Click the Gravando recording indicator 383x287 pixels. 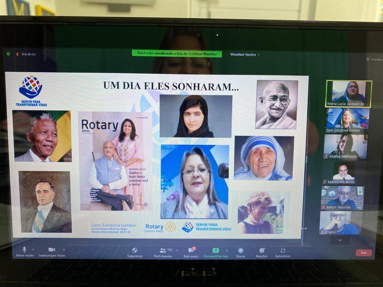point(26,54)
